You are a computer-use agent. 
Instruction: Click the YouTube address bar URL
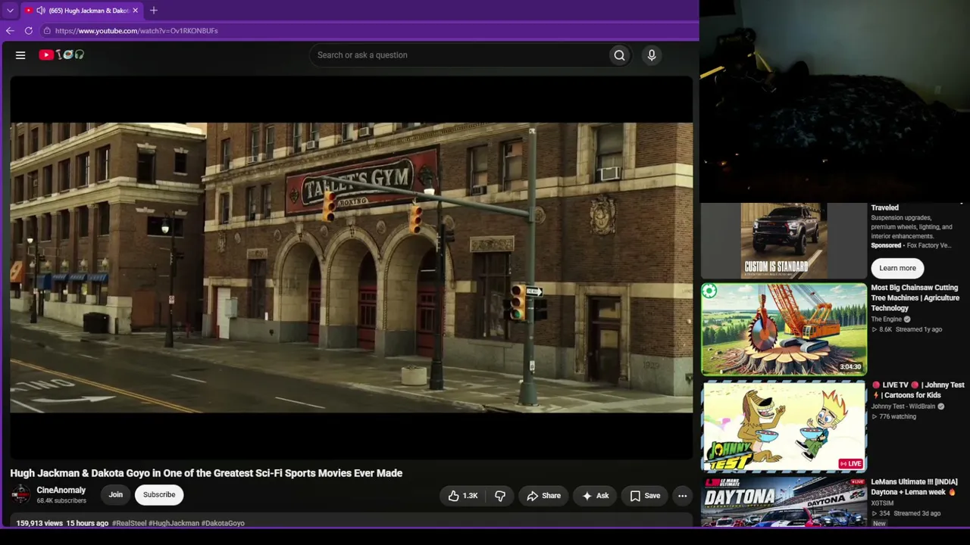[136, 31]
